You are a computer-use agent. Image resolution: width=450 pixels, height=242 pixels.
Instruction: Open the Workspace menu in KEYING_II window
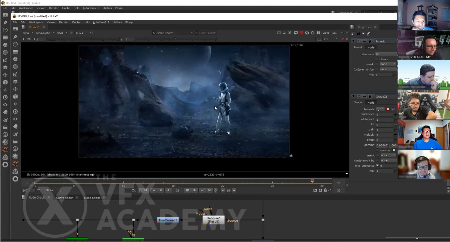(36, 22)
